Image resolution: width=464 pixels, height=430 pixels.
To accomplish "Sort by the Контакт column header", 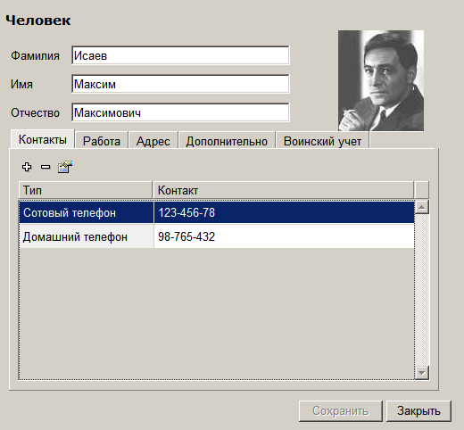I will pyautogui.click(x=283, y=190).
